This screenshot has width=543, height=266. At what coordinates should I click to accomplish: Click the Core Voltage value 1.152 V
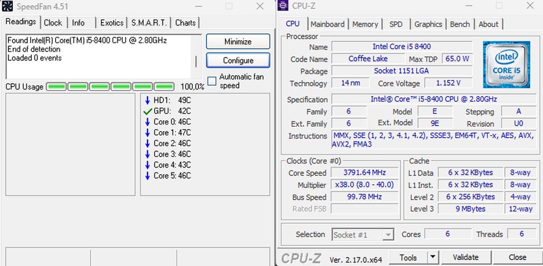[x=448, y=83]
